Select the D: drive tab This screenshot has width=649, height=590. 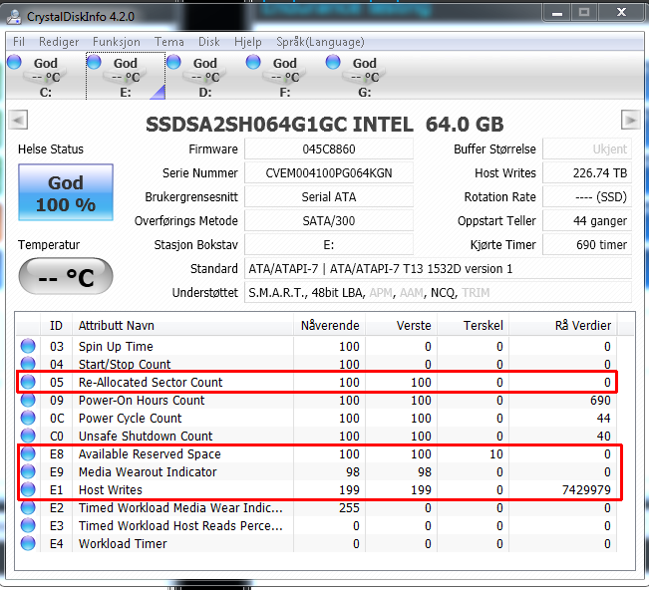205,77
